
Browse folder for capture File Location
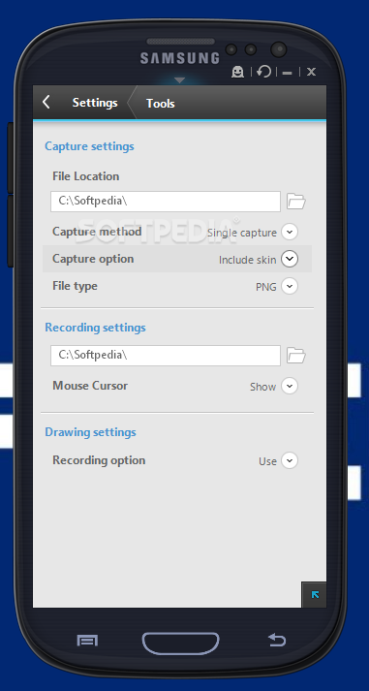tap(296, 202)
